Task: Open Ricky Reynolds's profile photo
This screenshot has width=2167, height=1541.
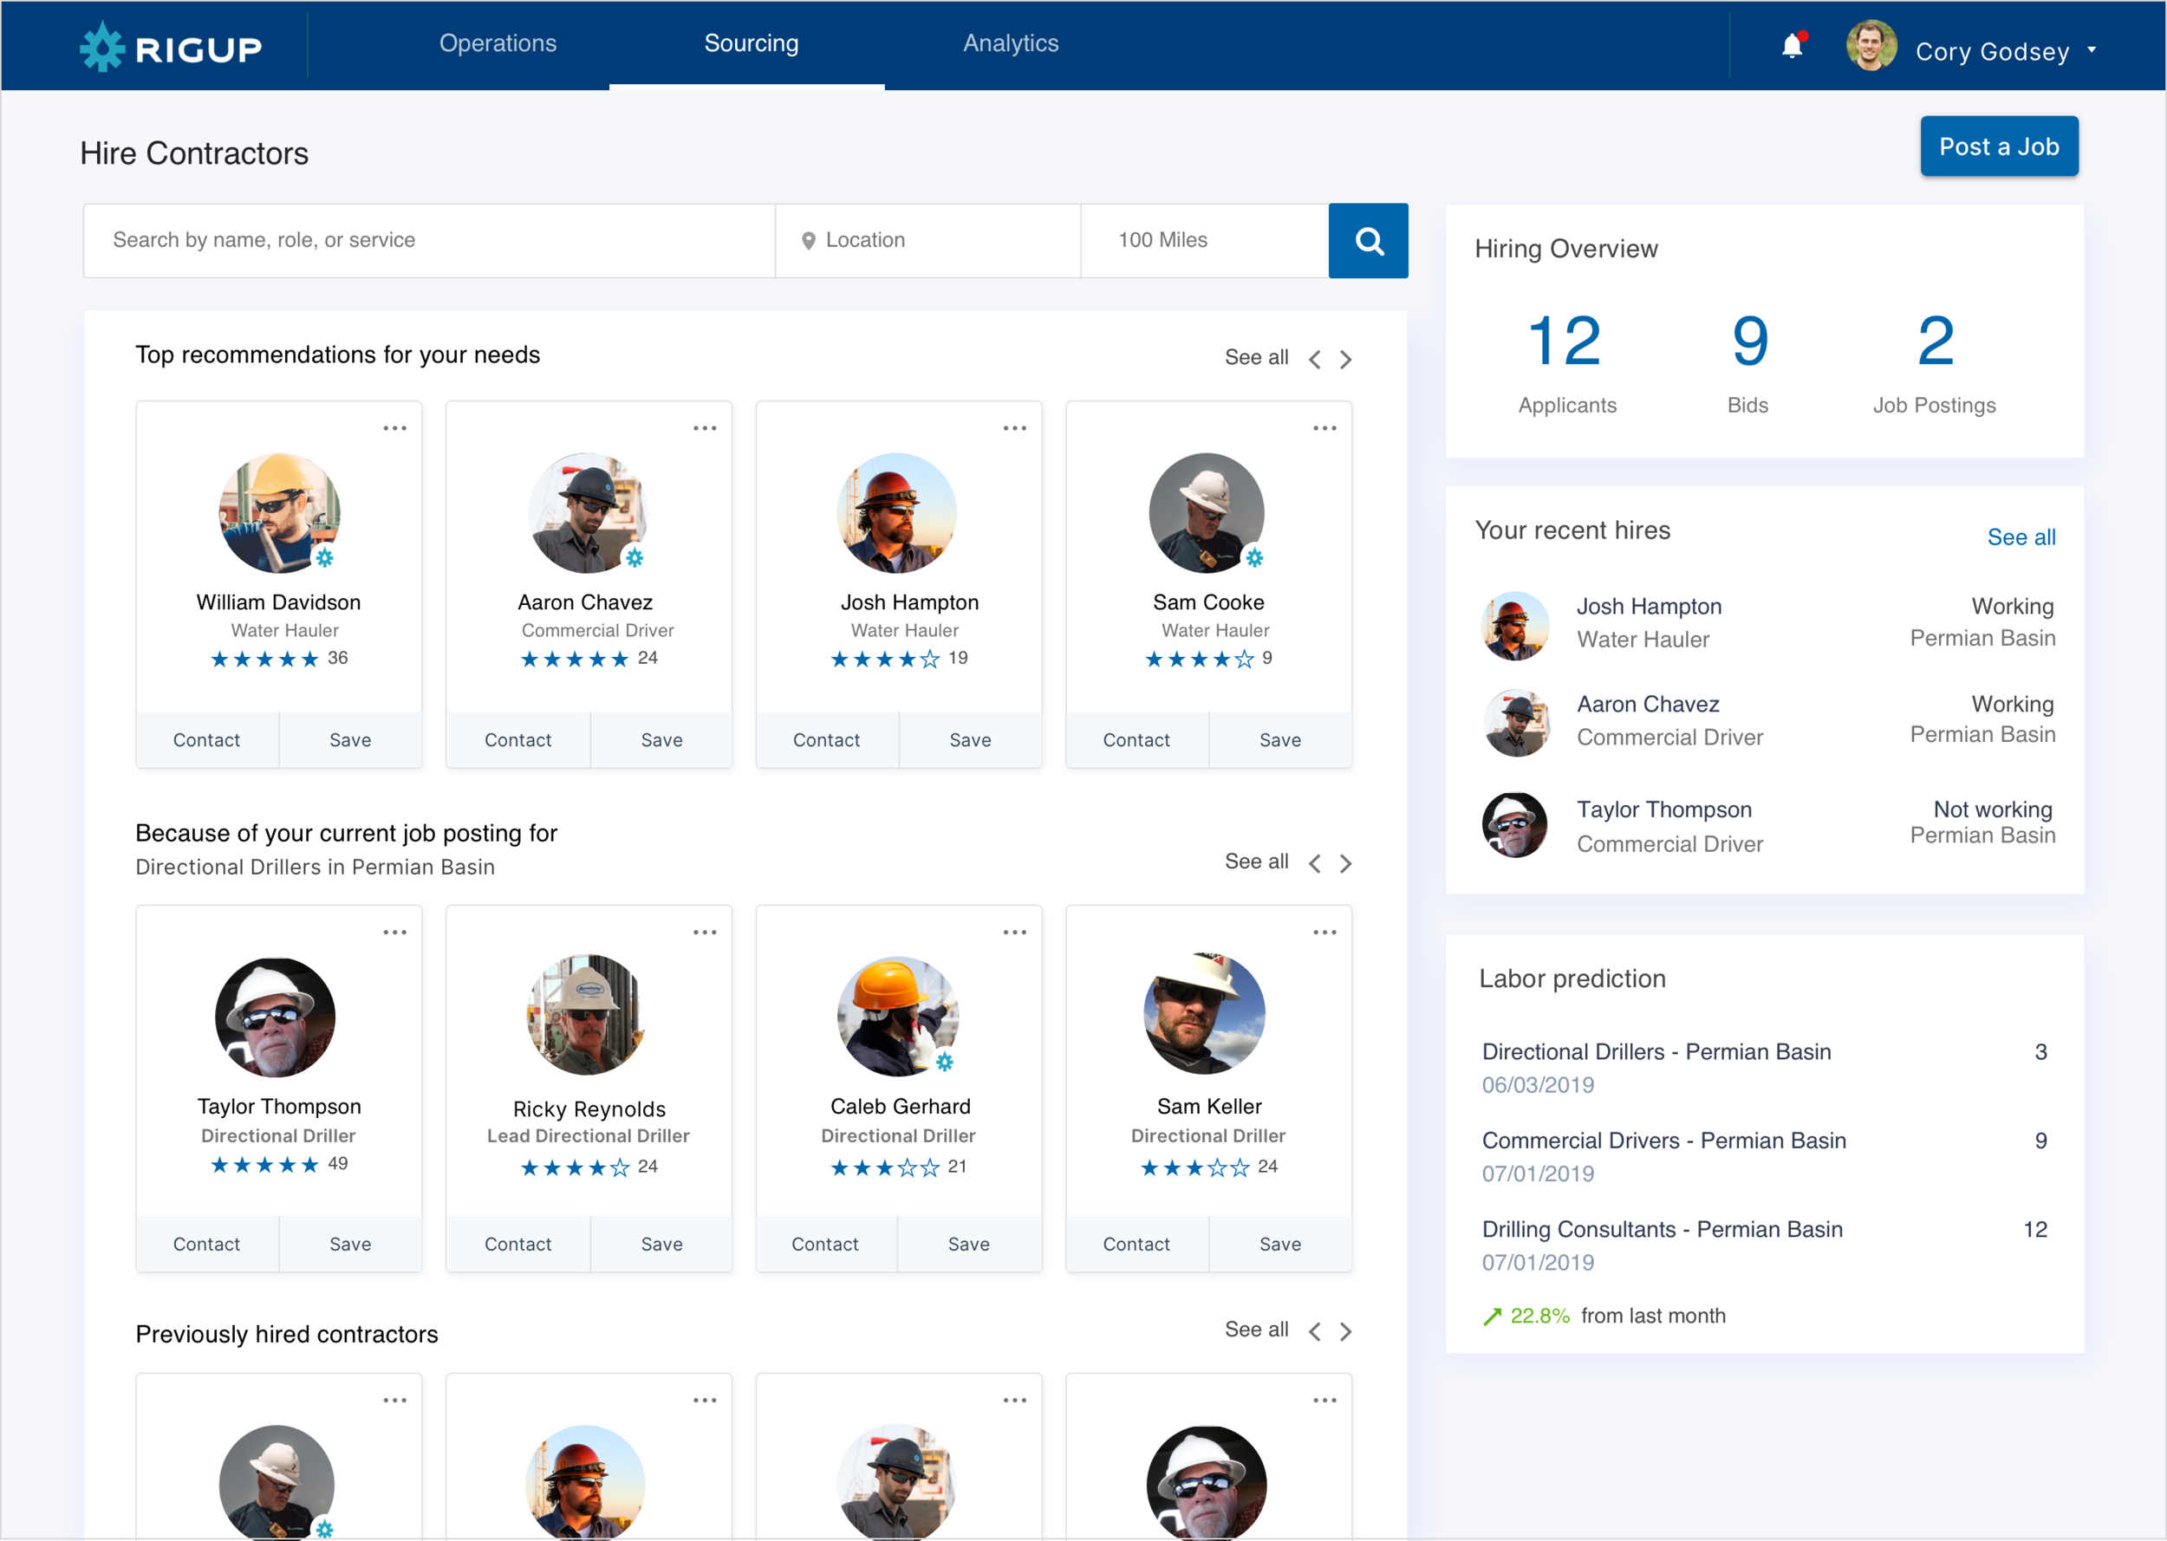Action: [588, 1014]
